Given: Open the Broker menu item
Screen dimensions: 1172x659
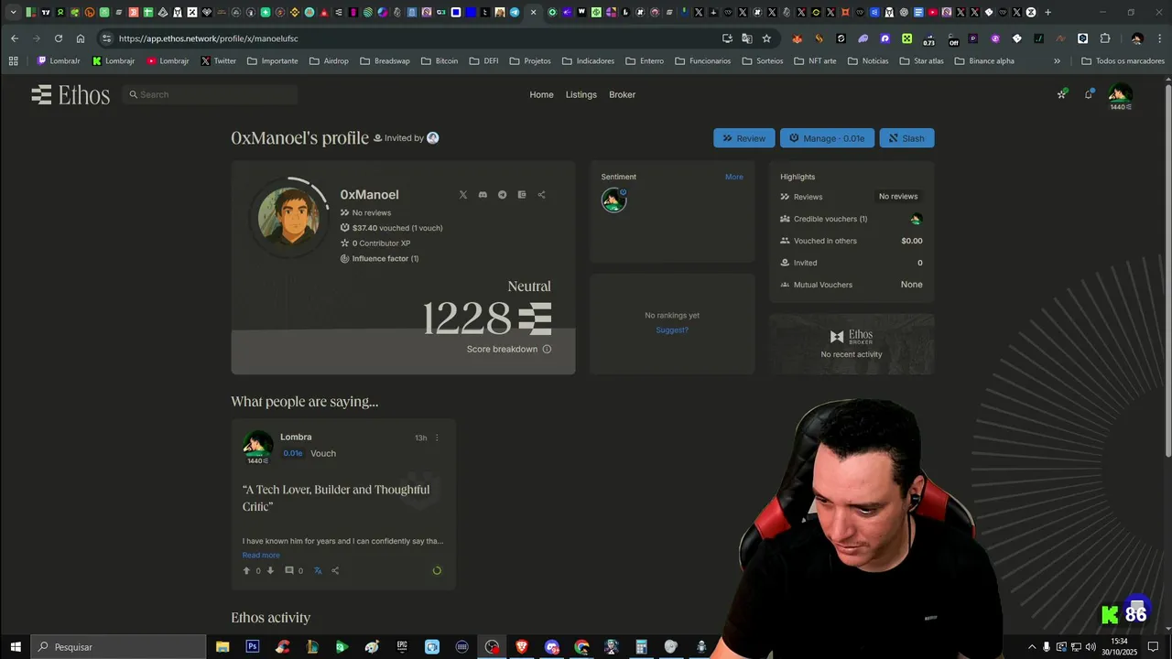Looking at the screenshot, I should pyautogui.click(x=622, y=94).
